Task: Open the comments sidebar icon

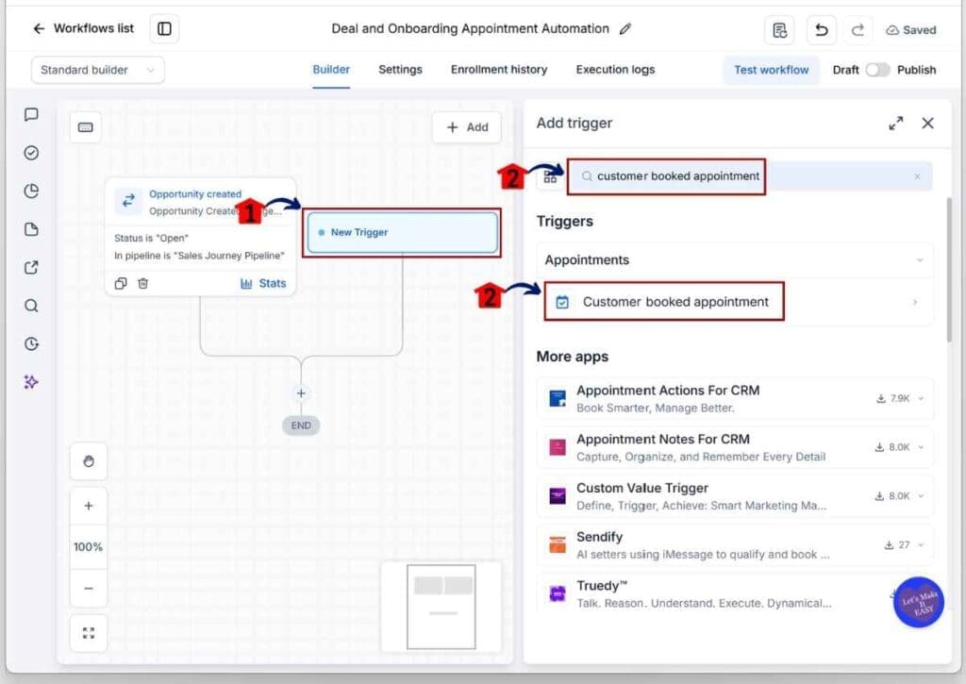Action: tap(31, 114)
